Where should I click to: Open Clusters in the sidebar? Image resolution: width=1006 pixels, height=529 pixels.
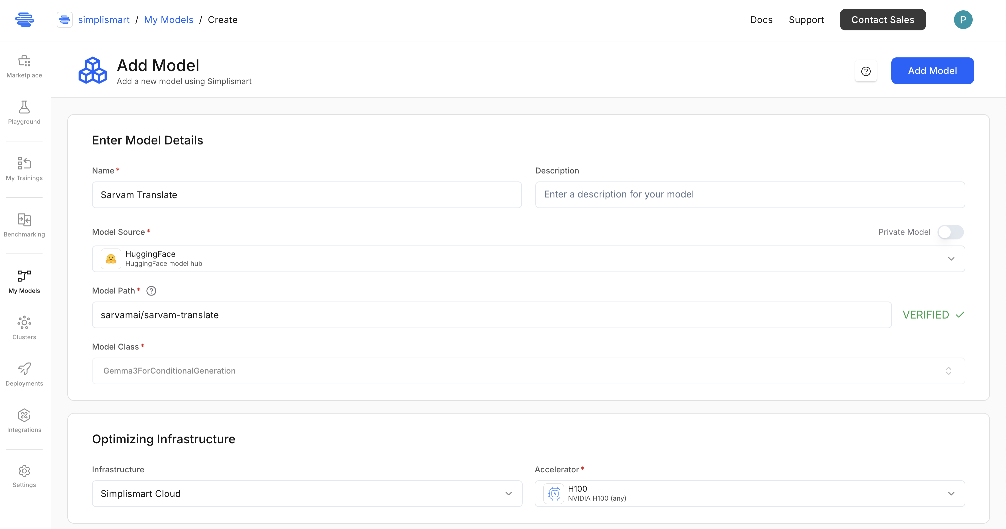click(24, 328)
